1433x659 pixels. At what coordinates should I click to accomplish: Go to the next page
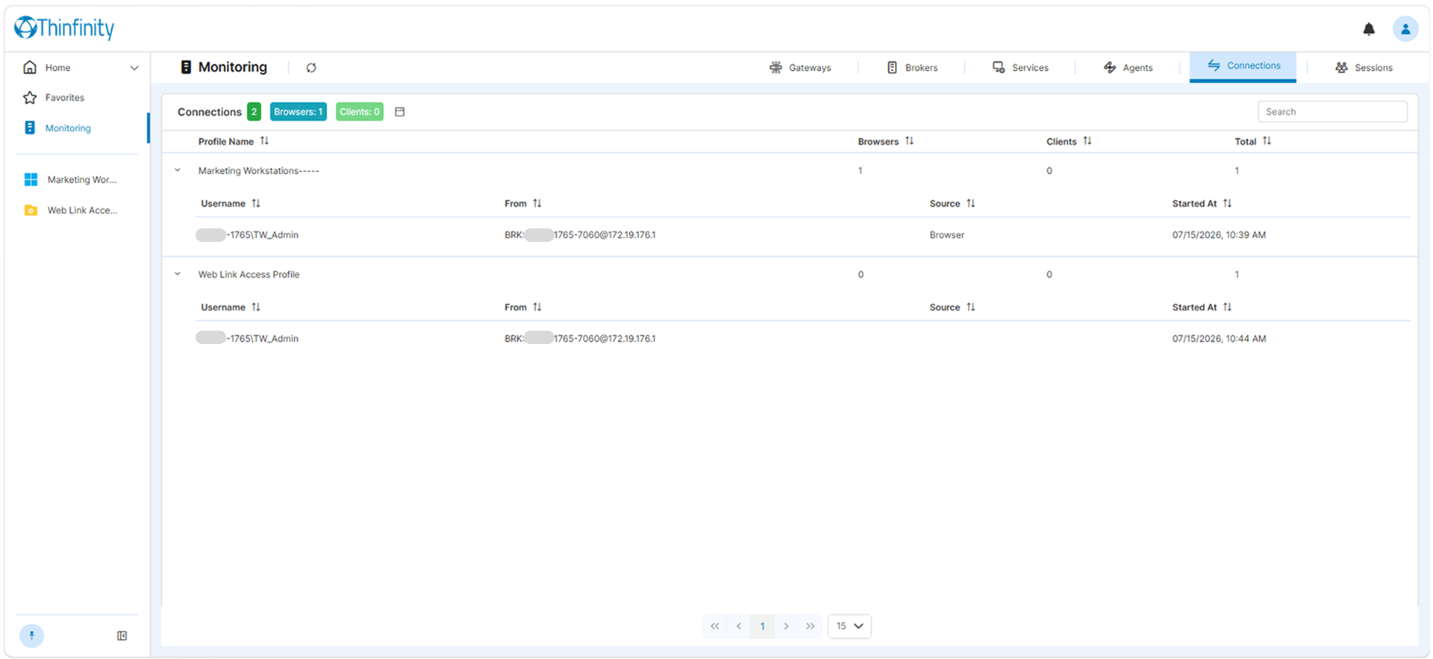click(787, 626)
